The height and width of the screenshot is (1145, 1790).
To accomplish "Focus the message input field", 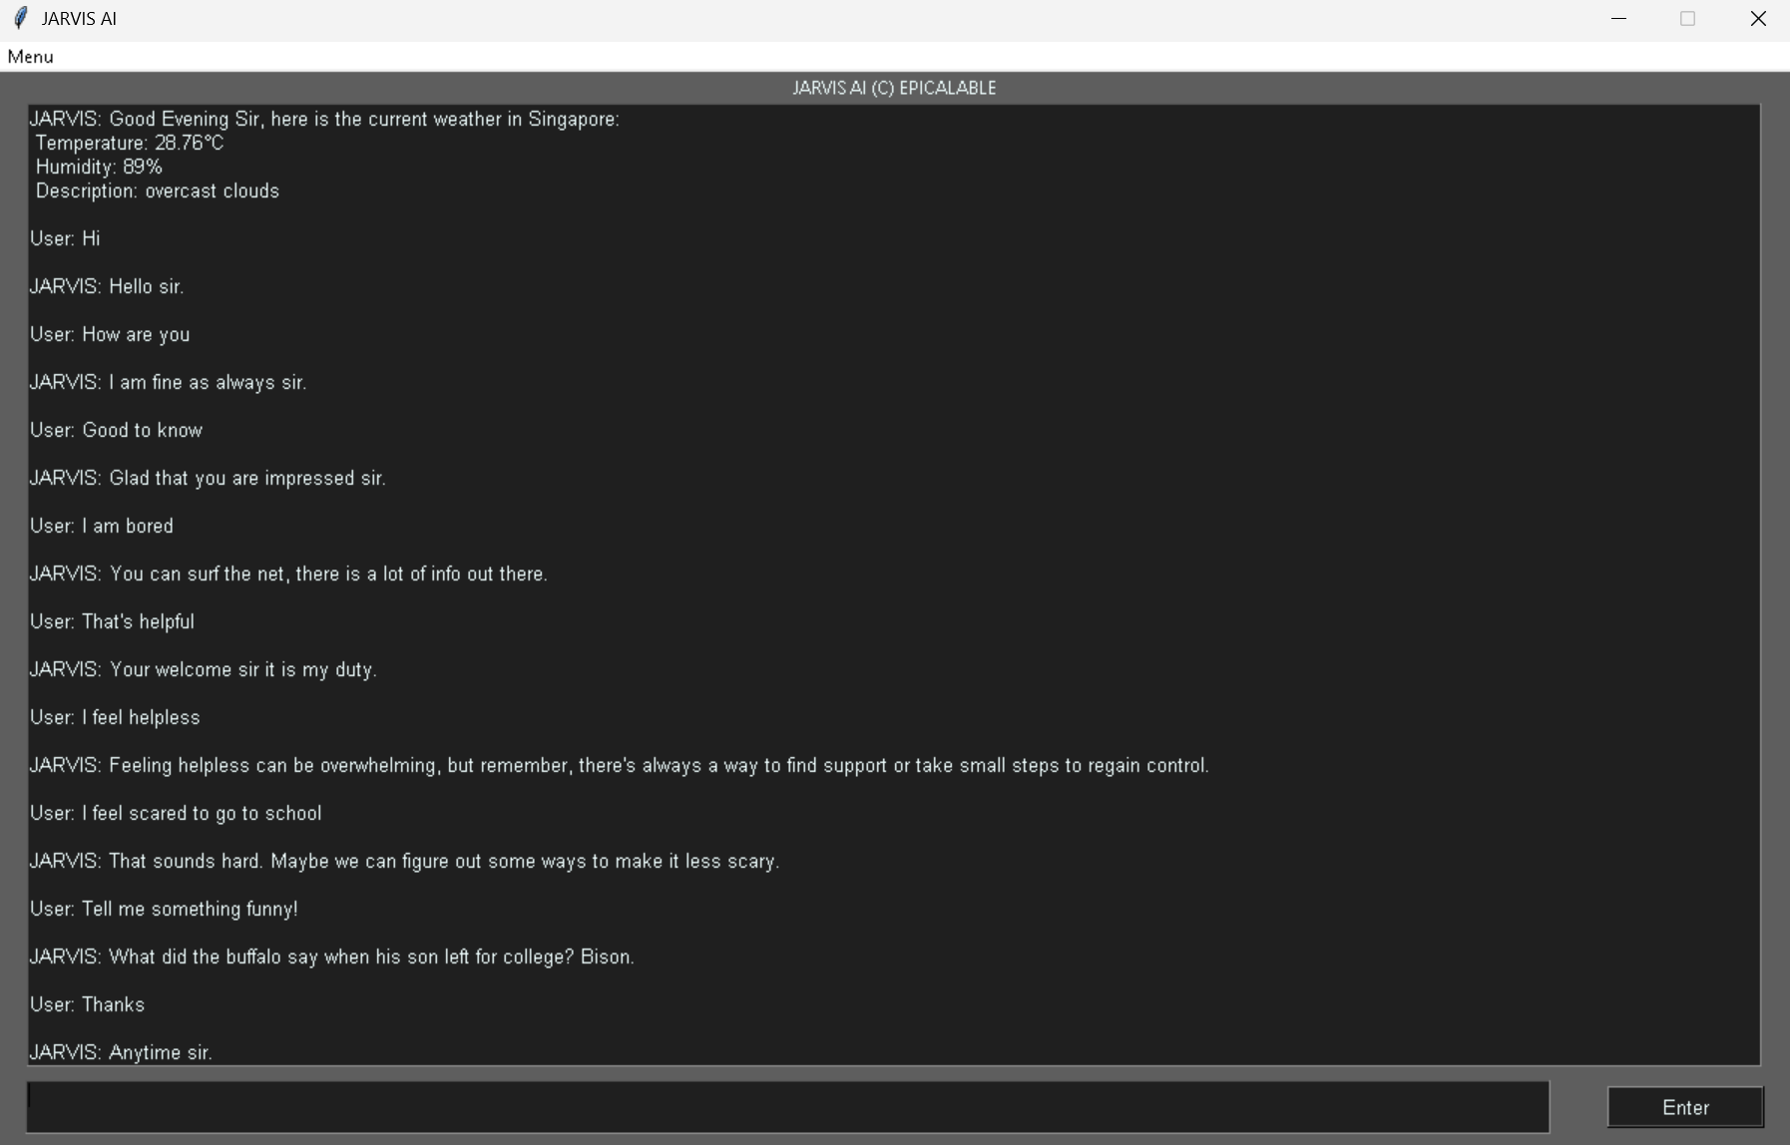I will 787,1107.
